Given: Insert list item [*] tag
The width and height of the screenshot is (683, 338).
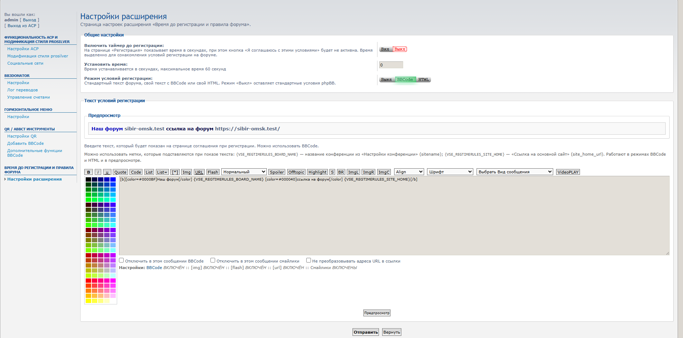Looking at the screenshot, I should (x=175, y=172).
